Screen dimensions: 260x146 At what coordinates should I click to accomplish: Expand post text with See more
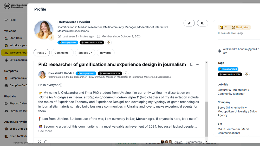click(x=45, y=131)
